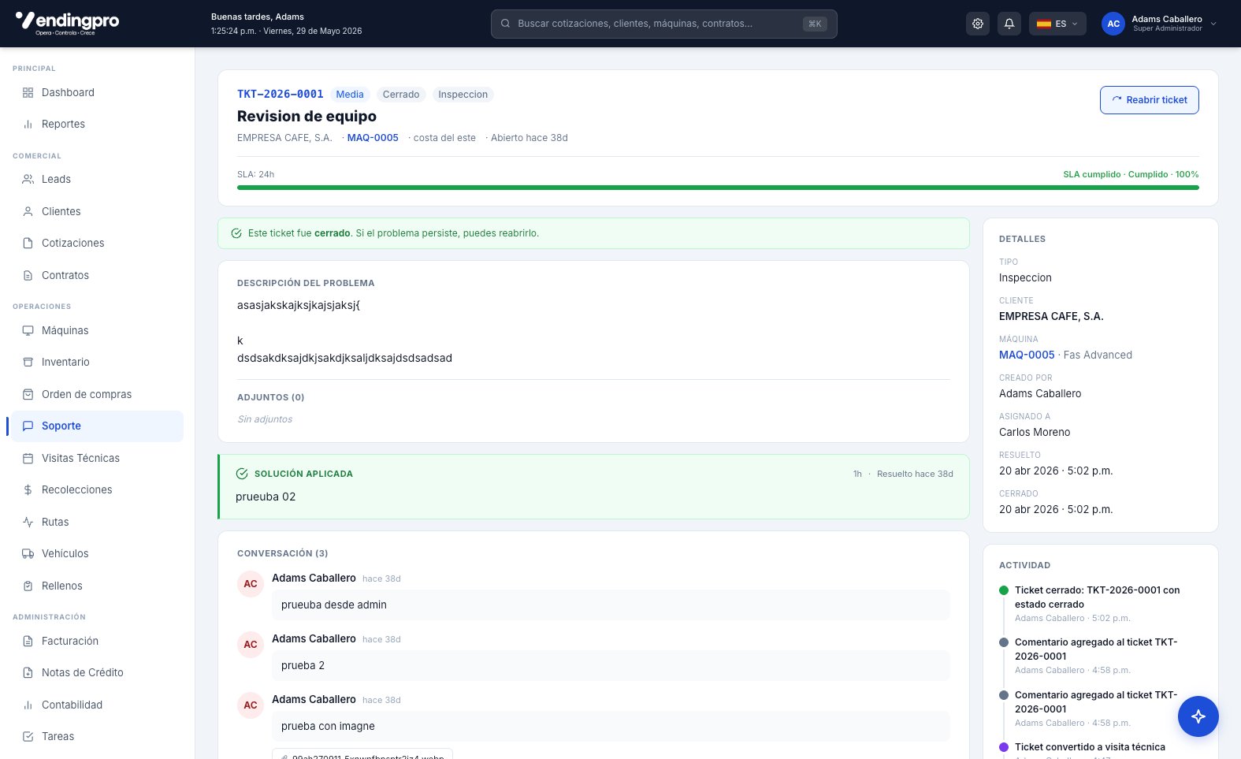The height and width of the screenshot is (759, 1241).
Task: Click 'Ticket cerrado: TKT-2026-0001' activity entry
Action: coord(1098,597)
